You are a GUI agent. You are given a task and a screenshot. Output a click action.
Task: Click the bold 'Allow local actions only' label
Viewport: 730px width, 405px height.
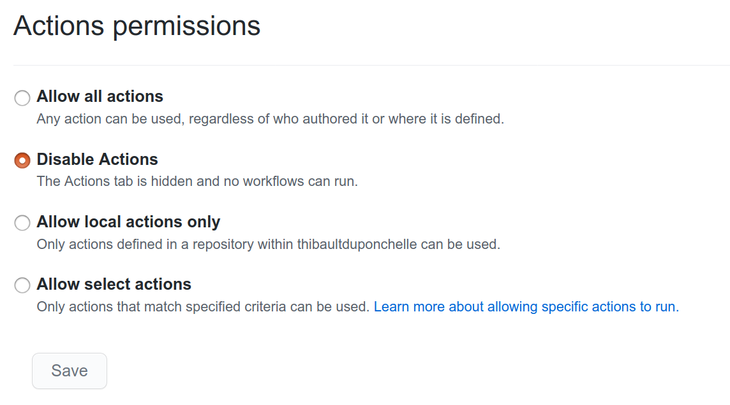(x=128, y=222)
